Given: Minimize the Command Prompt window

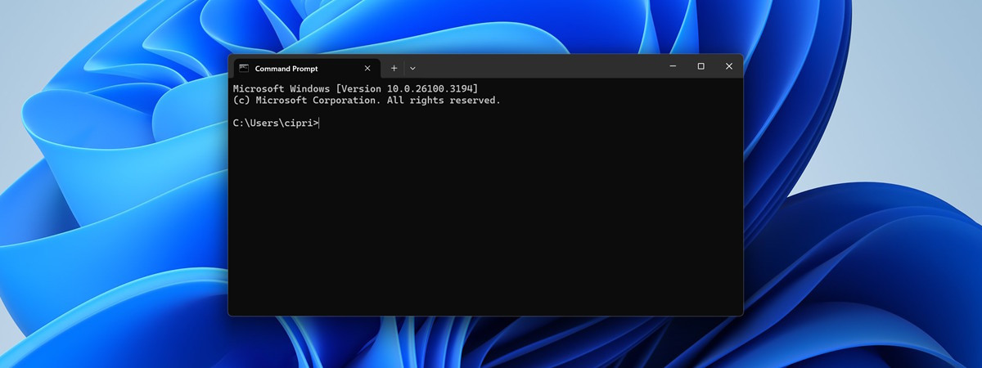Looking at the screenshot, I should [673, 66].
